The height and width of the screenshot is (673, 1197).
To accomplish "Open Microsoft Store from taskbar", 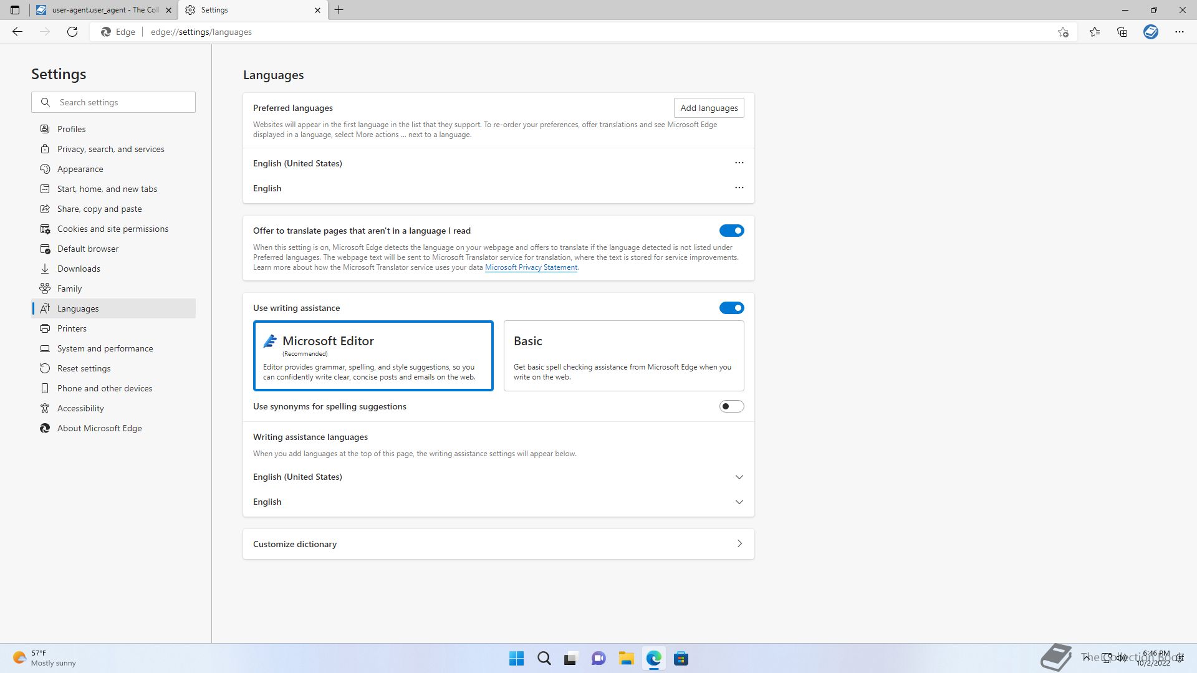I will tap(681, 659).
